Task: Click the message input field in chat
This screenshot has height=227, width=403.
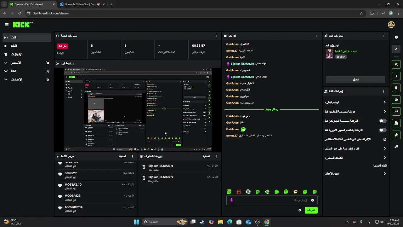Action: coord(272,200)
